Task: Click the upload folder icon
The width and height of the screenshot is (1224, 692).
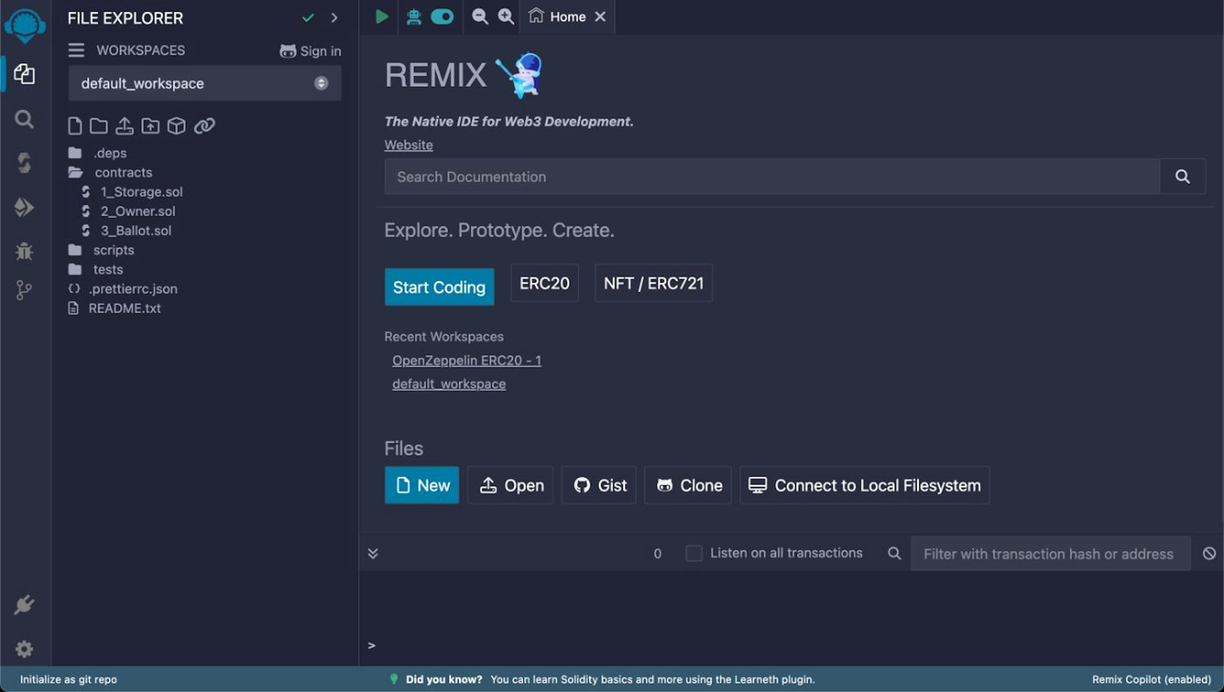Action: click(x=150, y=126)
